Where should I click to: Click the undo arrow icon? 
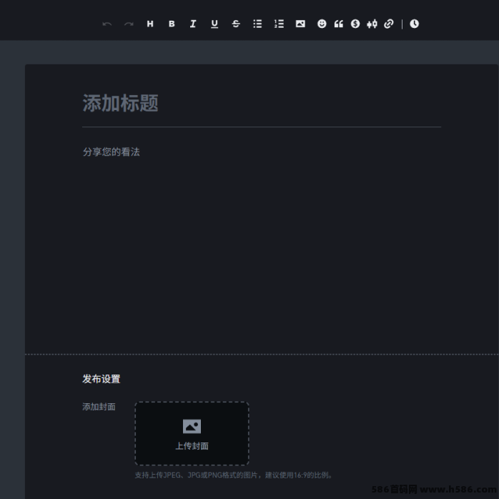(107, 24)
